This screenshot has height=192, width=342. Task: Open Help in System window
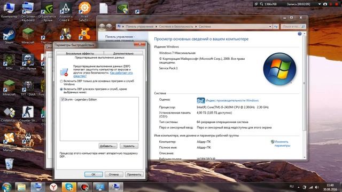point(300,34)
